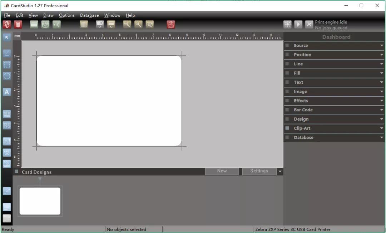The width and height of the screenshot is (386, 233).
Task: Select the blank card design thumbnail
Action: click(x=40, y=201)
